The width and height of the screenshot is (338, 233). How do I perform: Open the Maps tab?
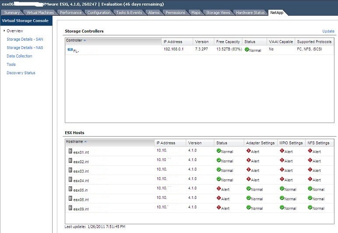tap(196, 13)
